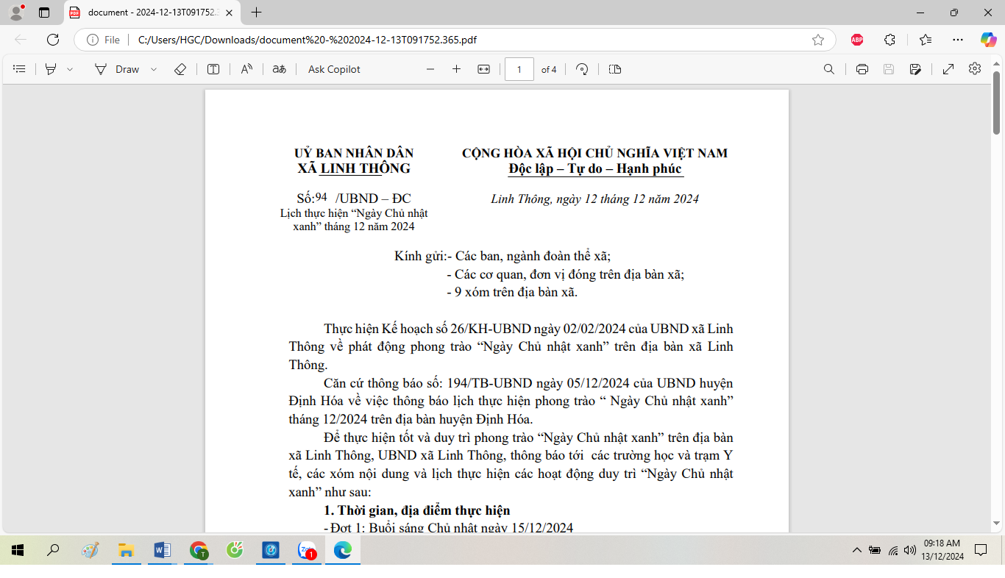Select the Erase tool

(180, 69)
